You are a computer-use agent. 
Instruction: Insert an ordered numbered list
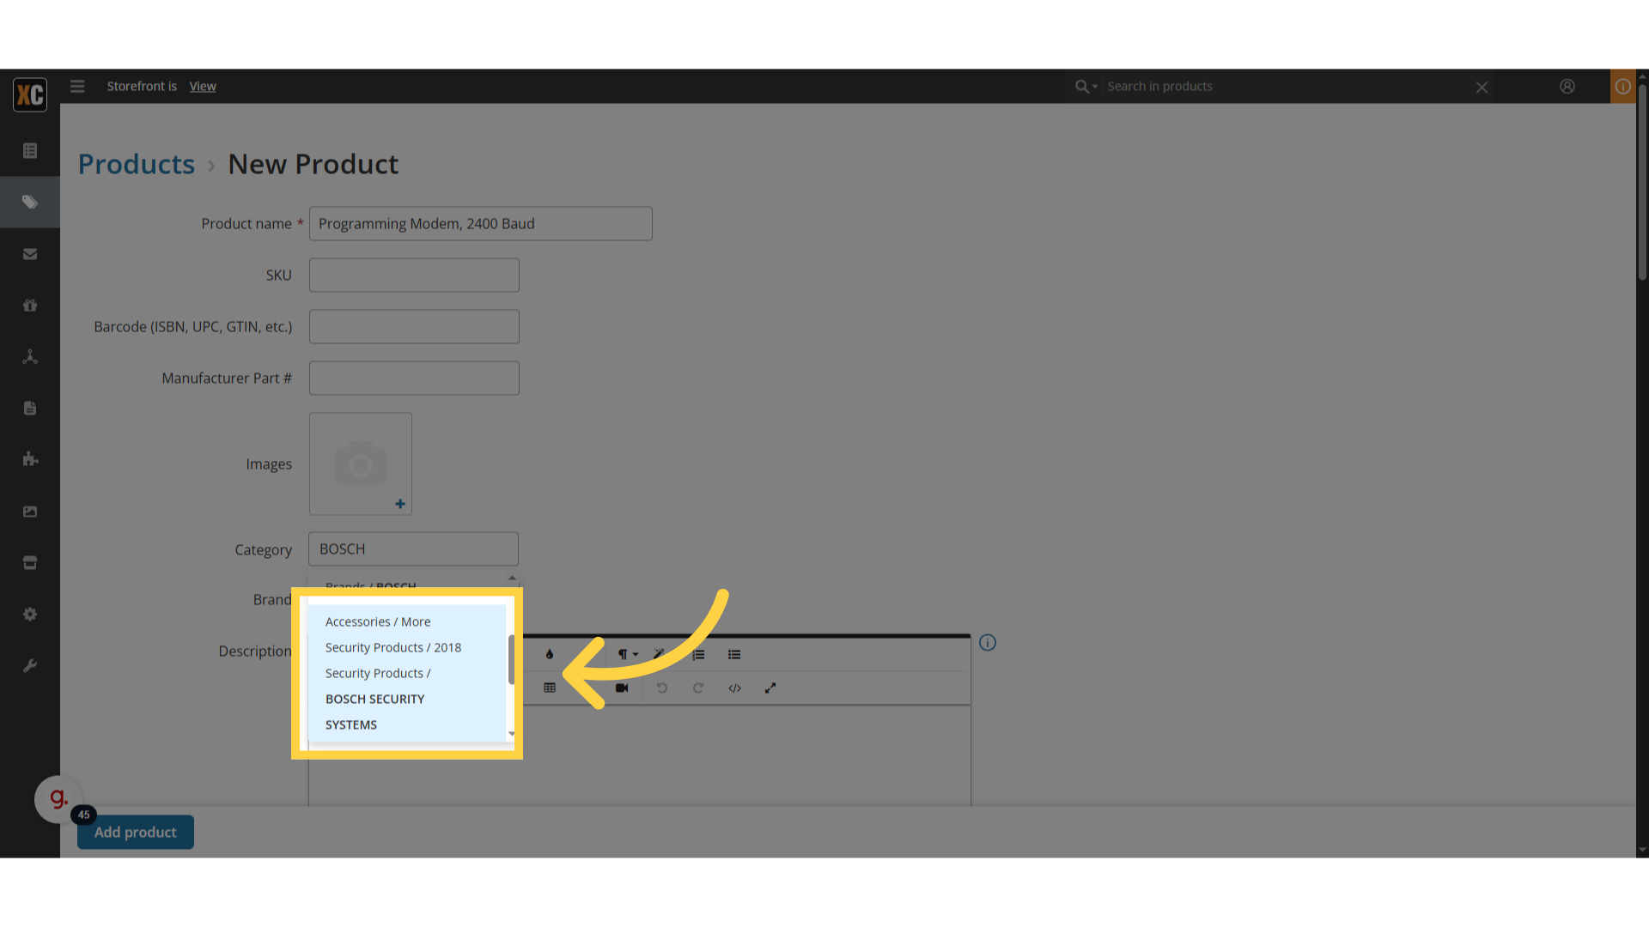pos(698,654)
